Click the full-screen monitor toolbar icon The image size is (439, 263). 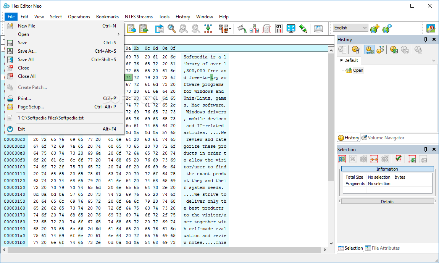(x=291, y=29)
